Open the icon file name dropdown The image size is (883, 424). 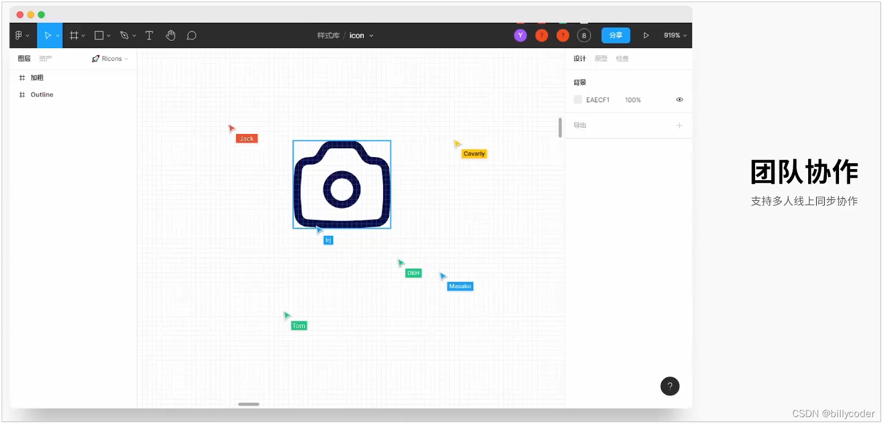[x=371, y=36]
